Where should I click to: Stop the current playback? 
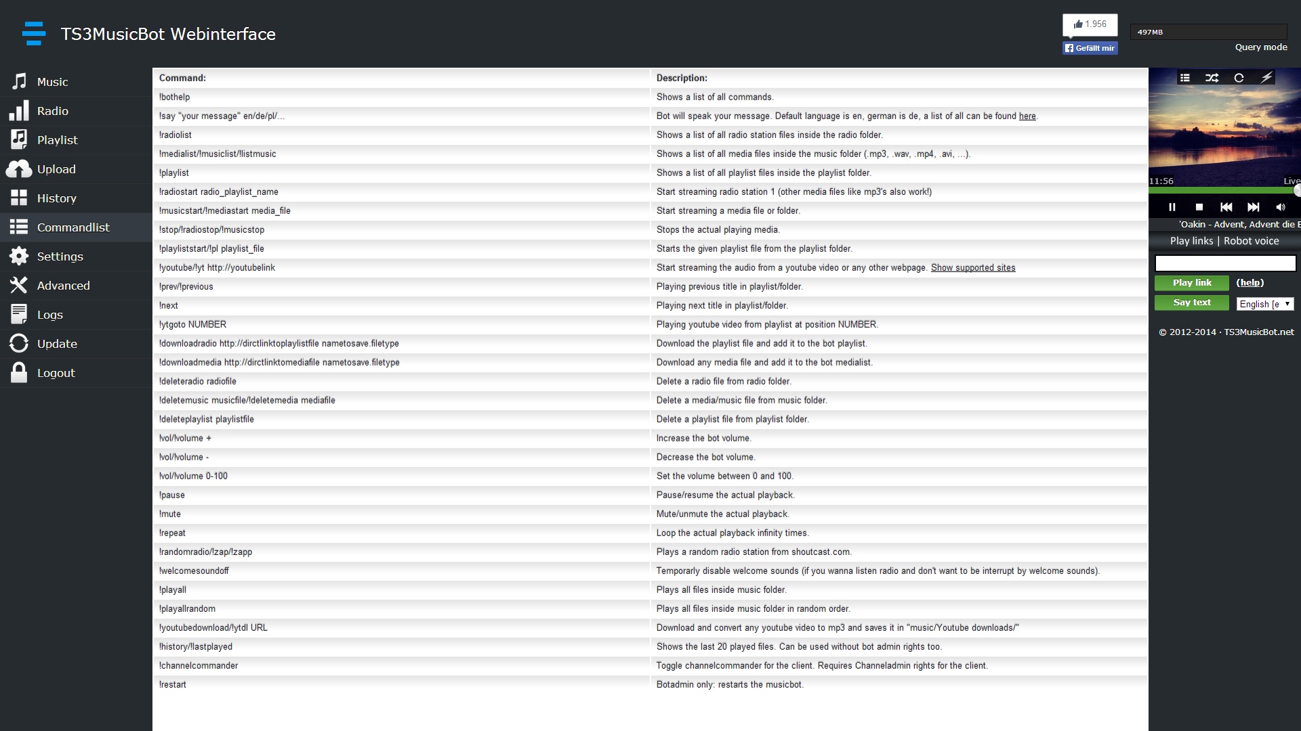[1199, 207]
